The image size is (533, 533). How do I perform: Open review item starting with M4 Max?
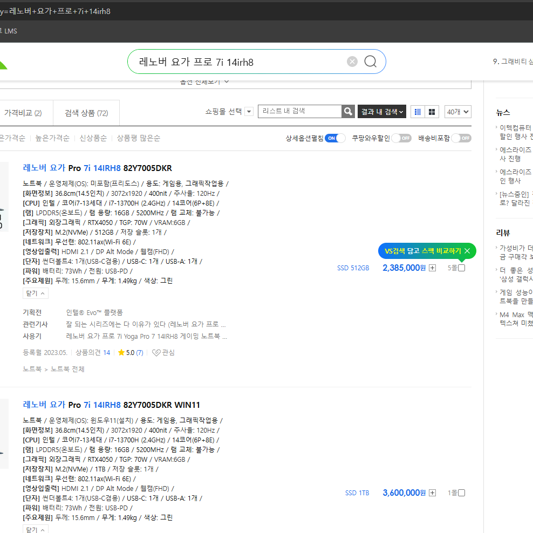pyautogui.click(x=516, y=319)
